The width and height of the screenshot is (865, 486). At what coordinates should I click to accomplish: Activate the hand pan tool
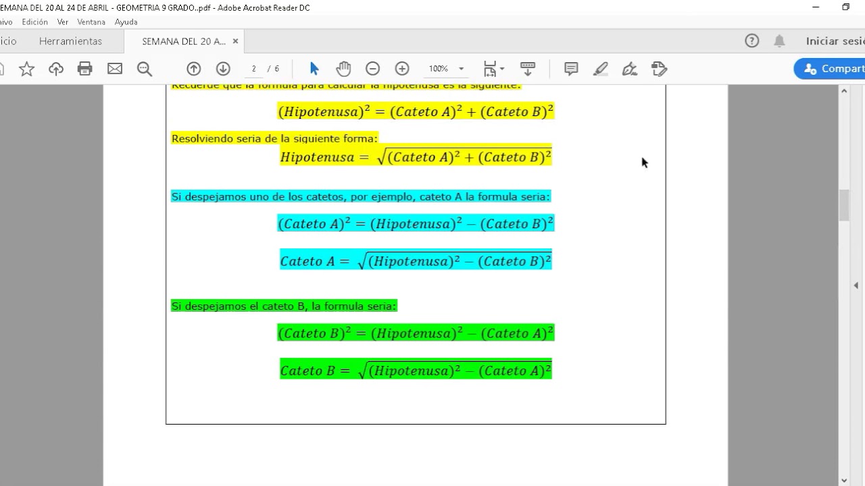[343, 69]
